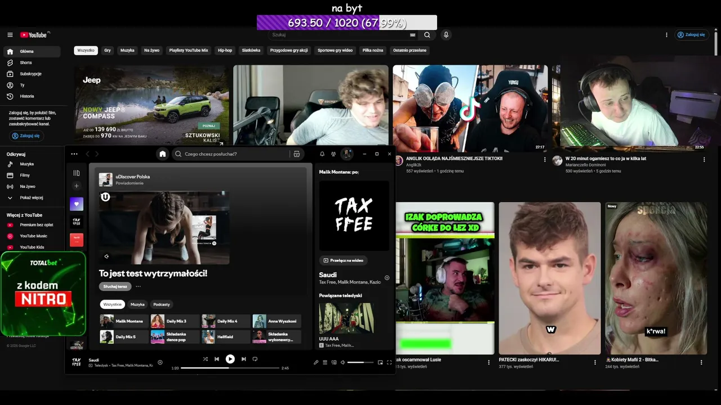The height and width of the screenshot is (405, 721).
Task: Play the current Spotify track
Action: click(x=230, y=359)
